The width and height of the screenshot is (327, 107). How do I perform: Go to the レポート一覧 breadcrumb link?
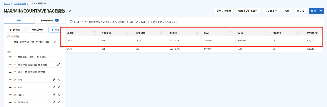click(20, 3)
